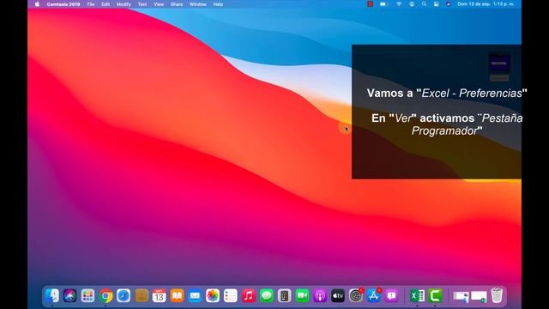Open Camtasia from the dock
Screen dimensions: 549x309
tap(435, 296)
